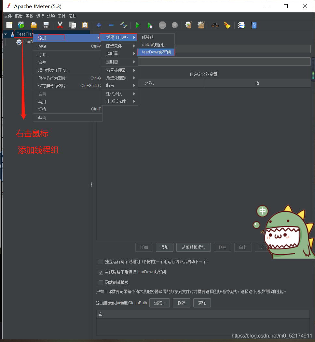This screenshot has height=342, width=315.
Task: Click the Paste clipboard icon in toolbar
Action: coord(85,25)
